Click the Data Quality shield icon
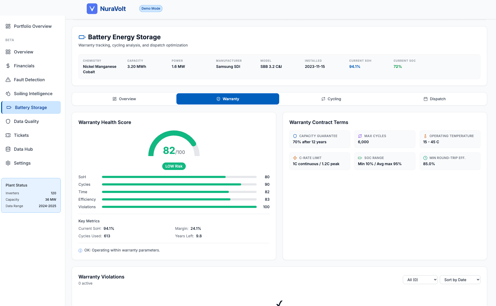Viewport: 496px width, 306px height. point(8,121)
